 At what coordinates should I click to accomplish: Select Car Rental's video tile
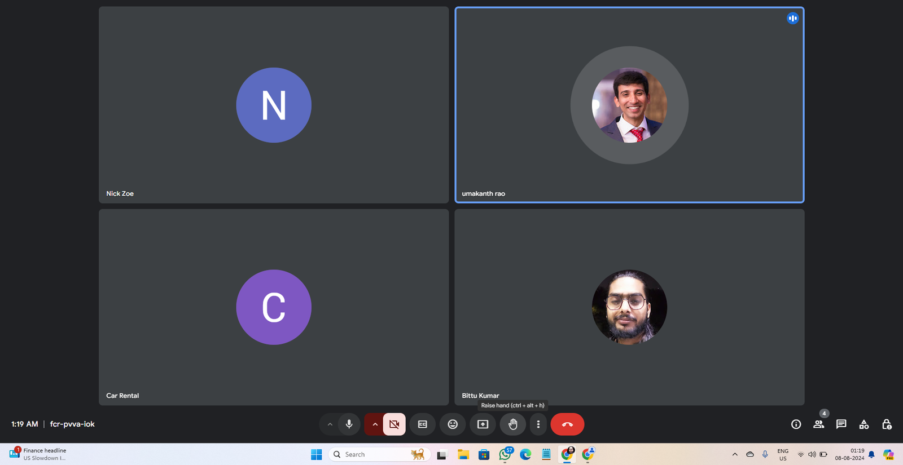click(x=274, y=307)
